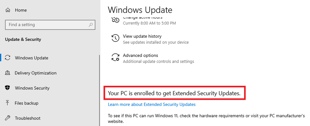Screen dimensions: 310x126
Task: Open the Troubleshoot page
Action: coord(28,118)
